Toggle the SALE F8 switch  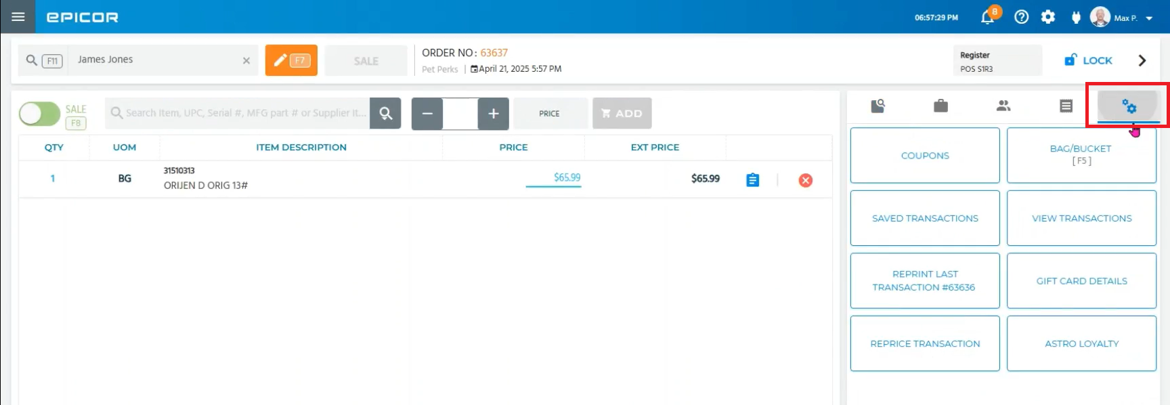click(x=39, y=114)
